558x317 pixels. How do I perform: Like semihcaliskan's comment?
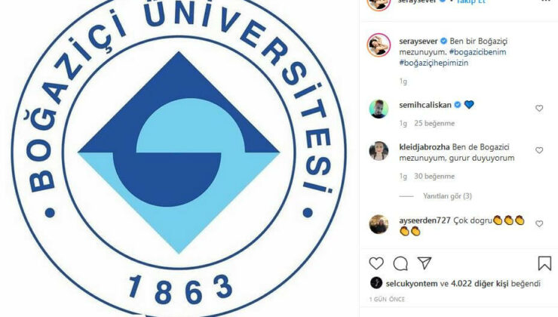[x=539, y=108]
